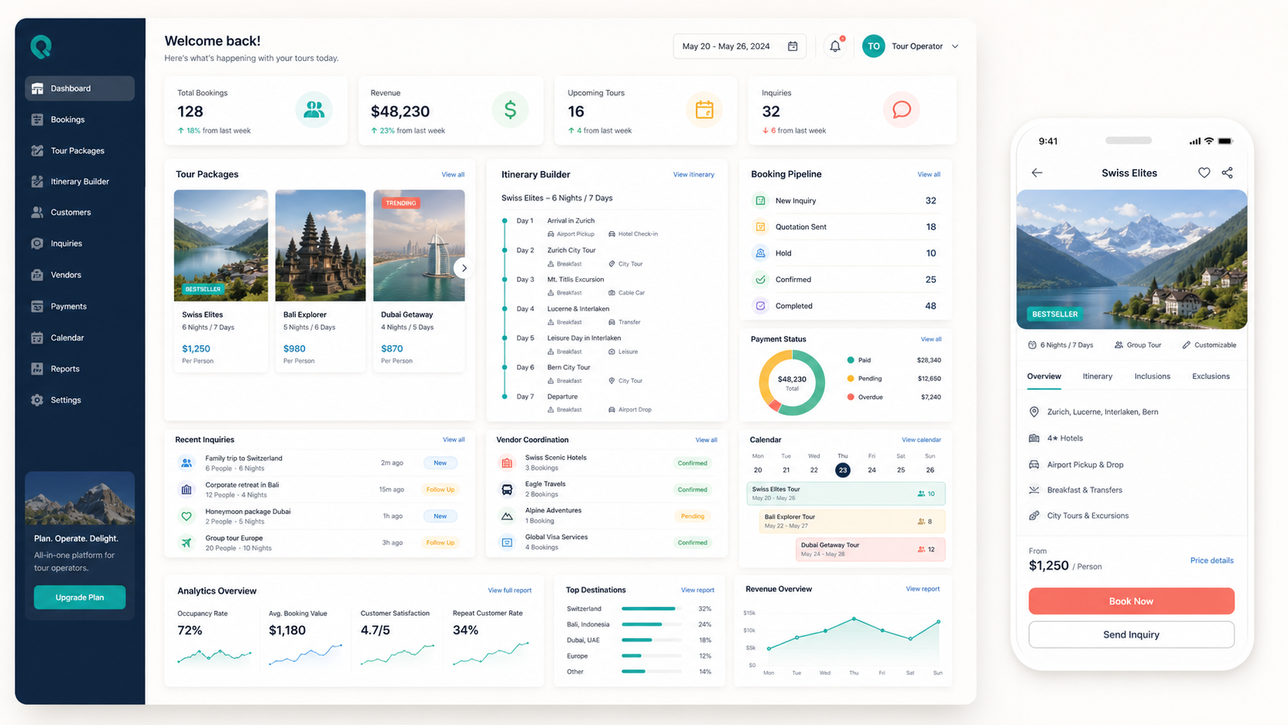Click the heart favorite icon on phone
The image size is (1288, 725).
[x=1204, y=173]
